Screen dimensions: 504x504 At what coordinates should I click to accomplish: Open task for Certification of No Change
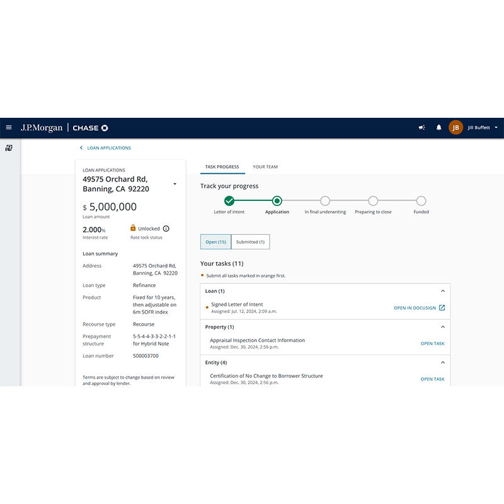pyautogui.click(x=432, y=379)
